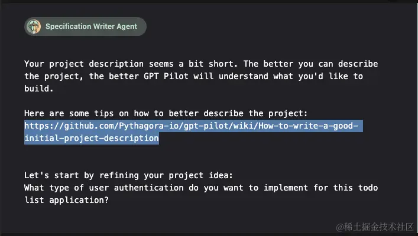Click the Specification Writer Agent avatar icon

(34, 27)
